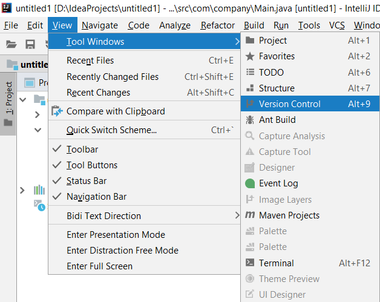Open the Code menu
The width and height of the screenshot is (380, 302).
(139, 25)
